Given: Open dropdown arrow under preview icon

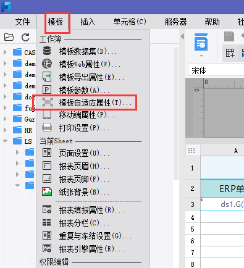Looking at the screenshot, I should tap(201, 56).
